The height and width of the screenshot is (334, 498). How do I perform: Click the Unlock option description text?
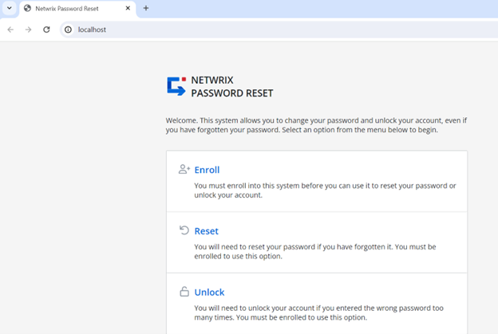pyautogui.click(x=318, y=312)
